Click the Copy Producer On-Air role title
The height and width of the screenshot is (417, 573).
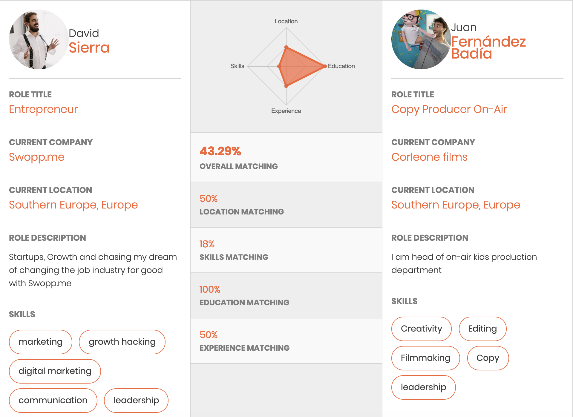pyautogui.click(x=449, y=109)
